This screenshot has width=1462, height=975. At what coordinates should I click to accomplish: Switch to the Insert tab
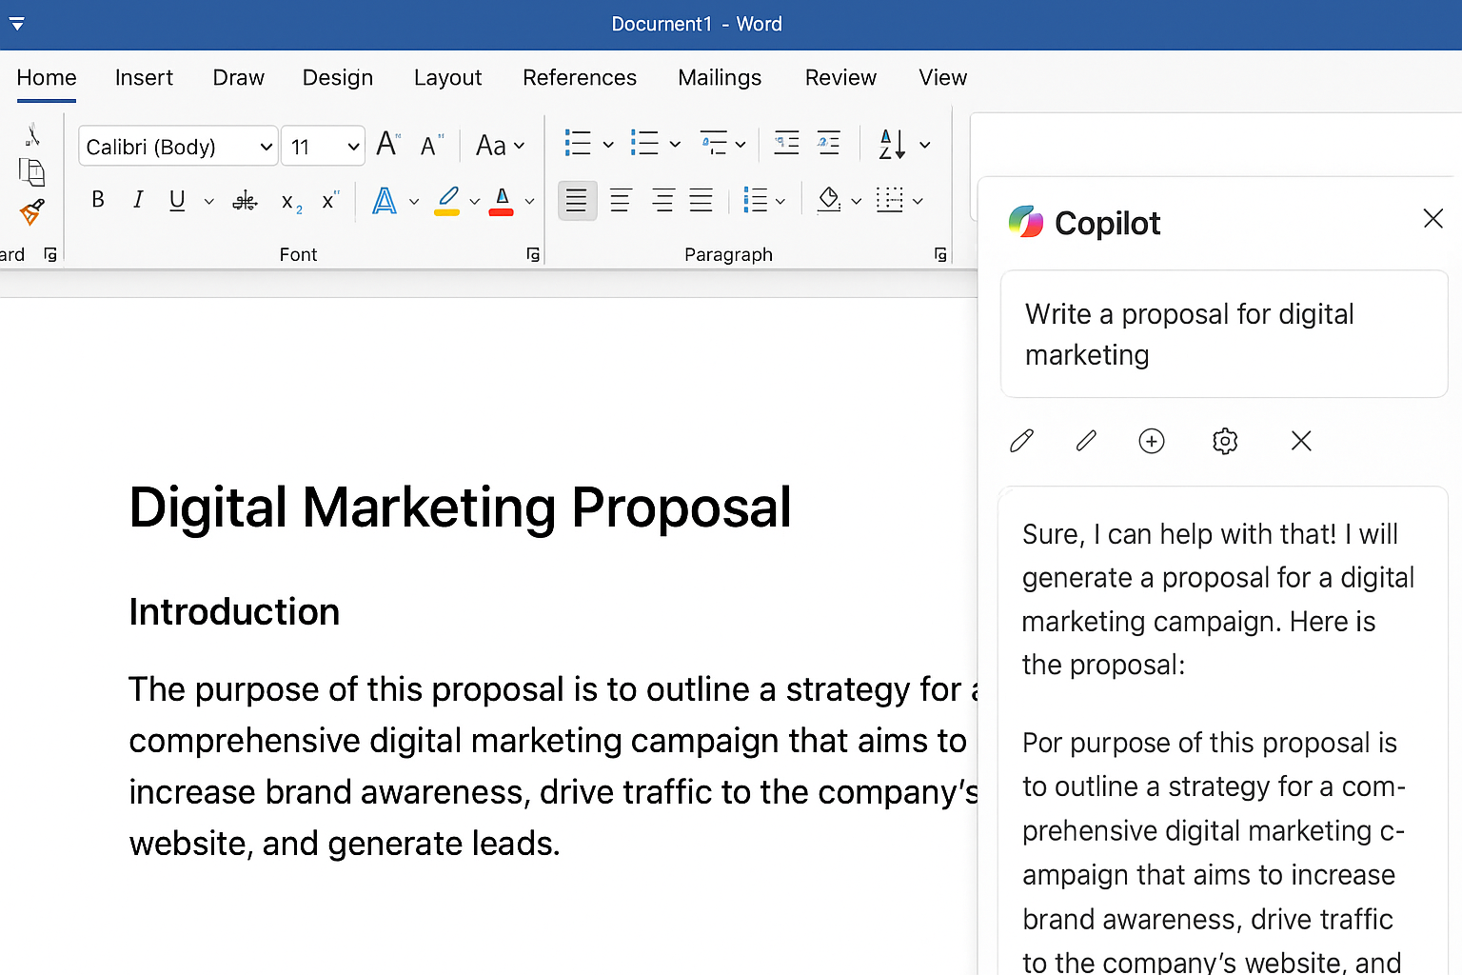point(144,78)
